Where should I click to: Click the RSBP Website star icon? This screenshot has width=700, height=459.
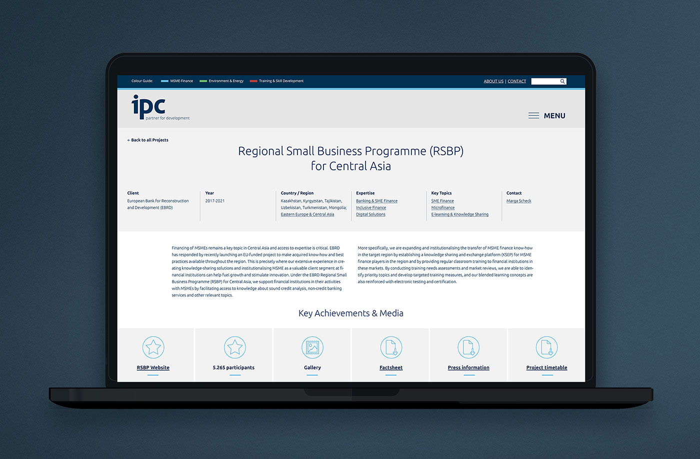(x=153, y=347)
